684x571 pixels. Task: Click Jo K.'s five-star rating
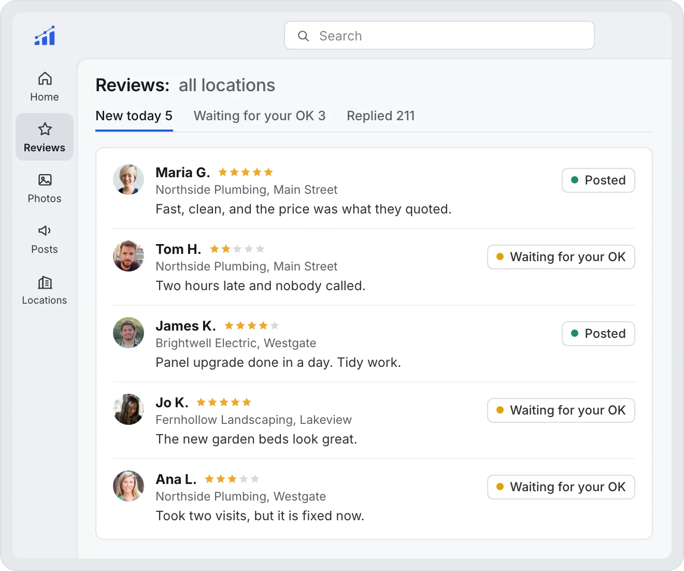(224, 402)
